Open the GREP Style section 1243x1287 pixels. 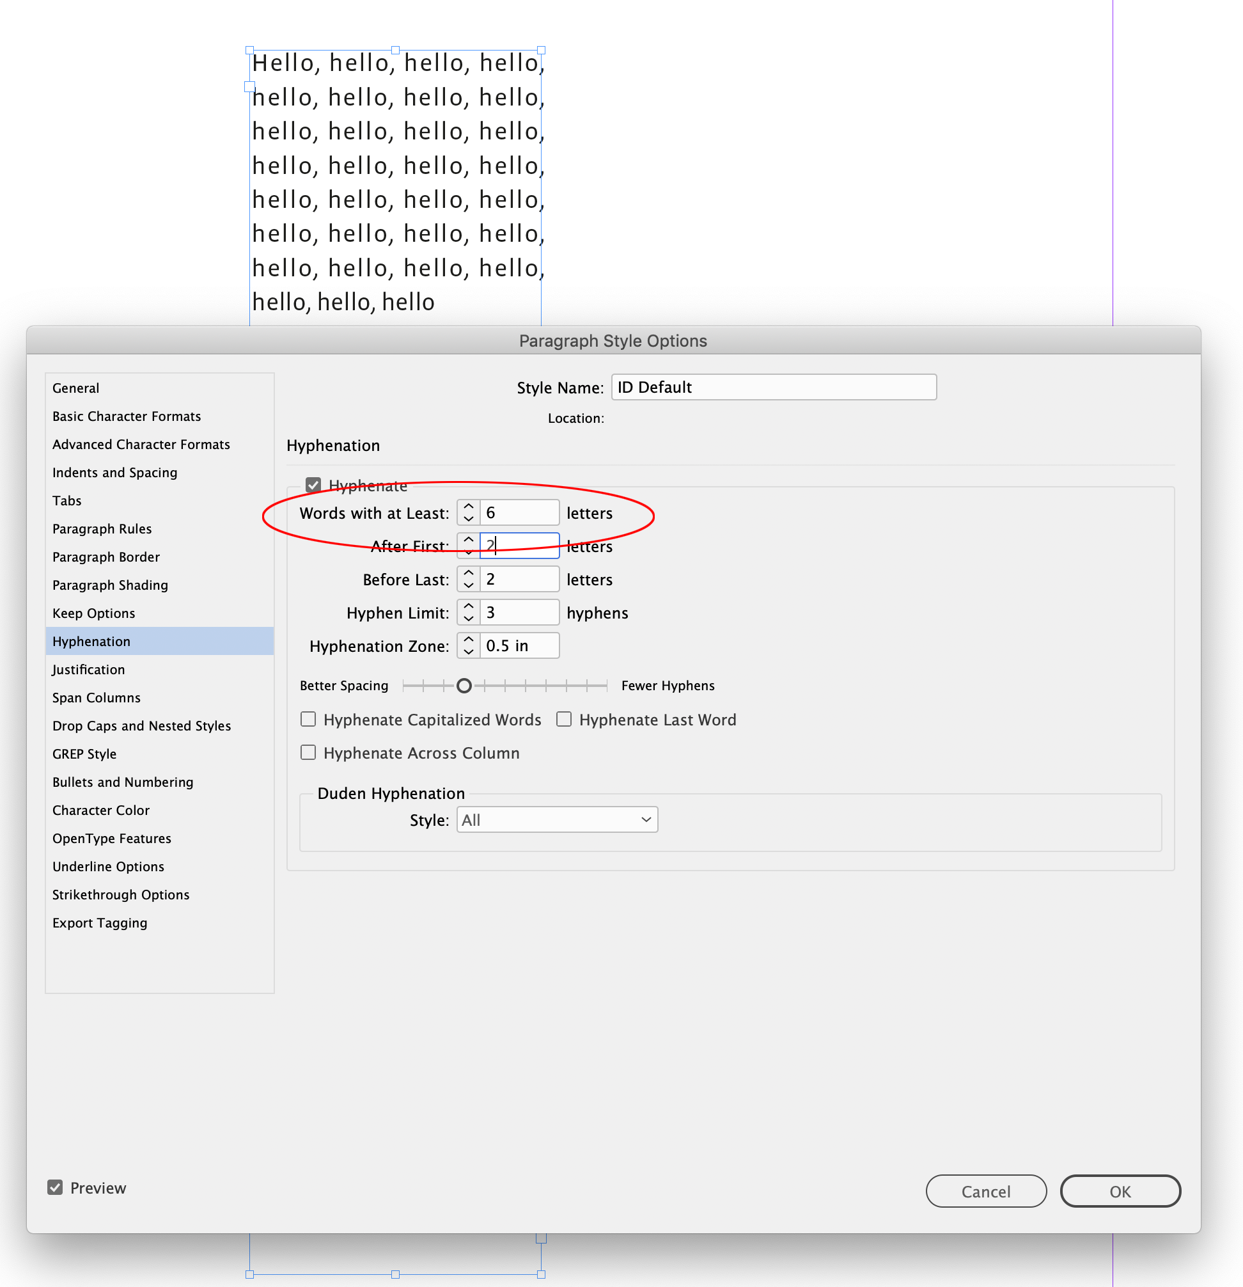pyautogui.click(x=84, y=753)
